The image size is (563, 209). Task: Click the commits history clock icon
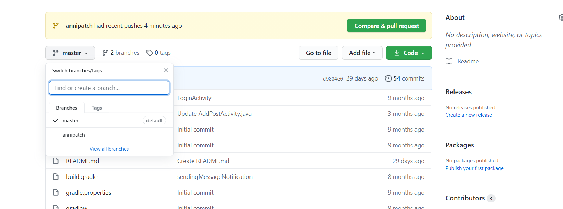tap(388, 78)
